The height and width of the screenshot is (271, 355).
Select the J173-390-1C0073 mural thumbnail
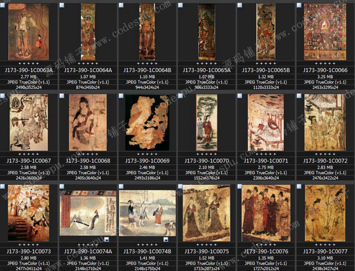tap(28, 213)
